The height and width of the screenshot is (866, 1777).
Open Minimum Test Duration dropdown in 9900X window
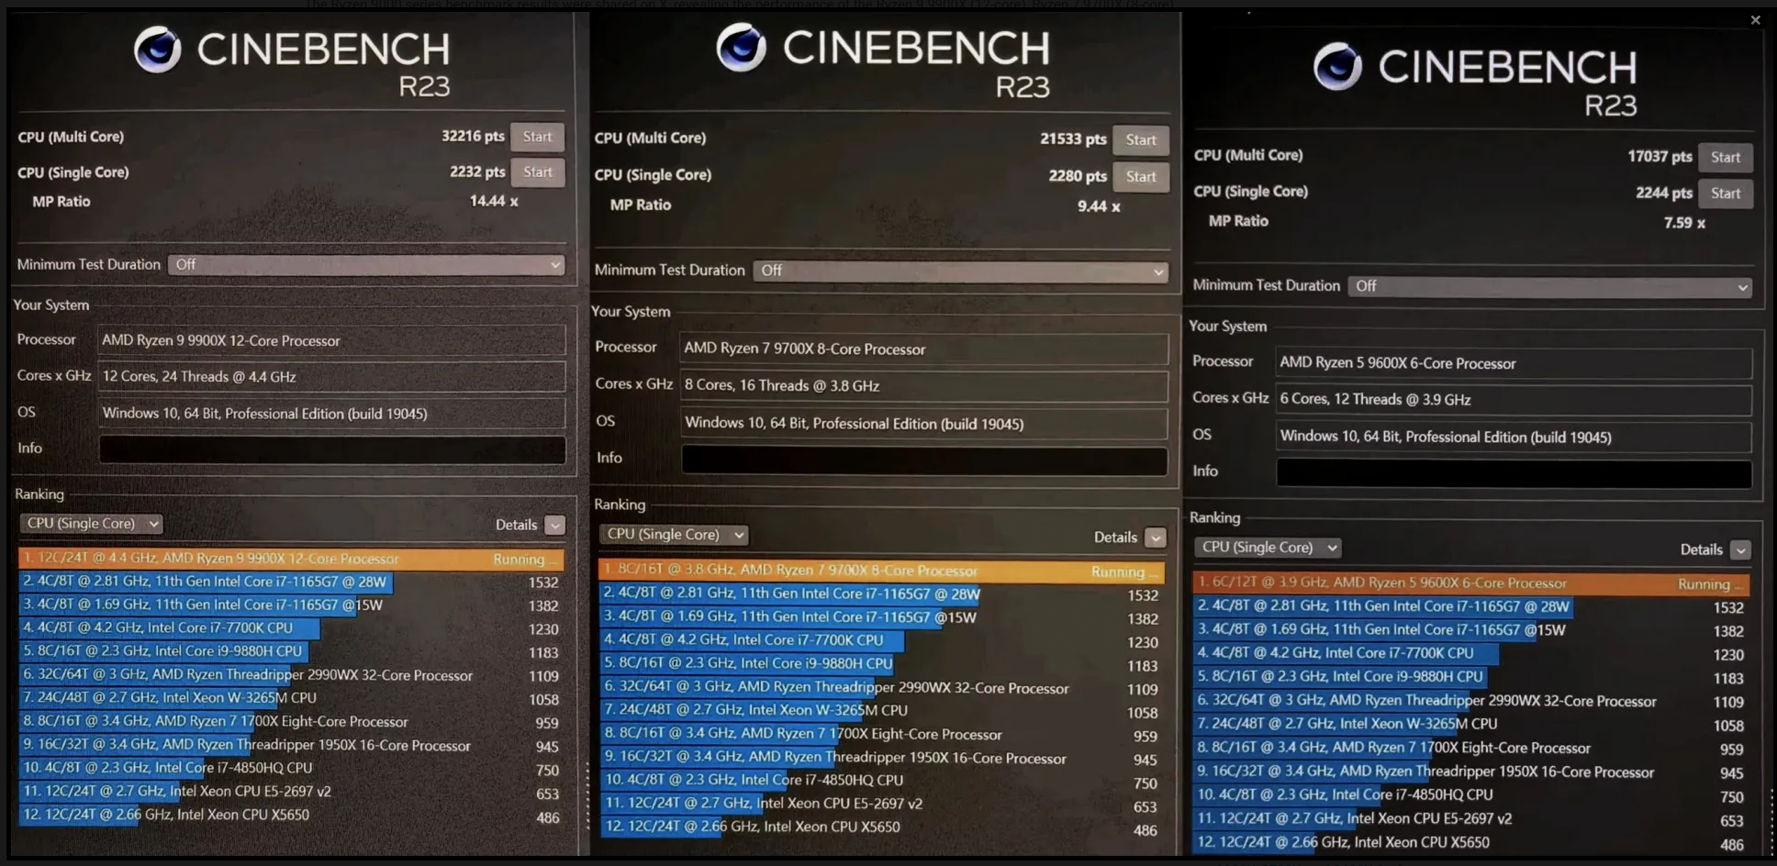(x=366, y=264)
